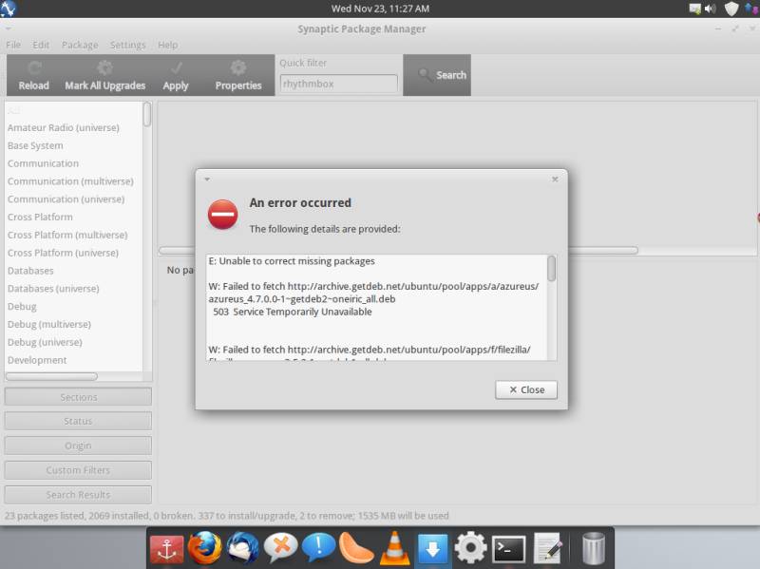Click the red error stop icon in dialog
The width and height of the screenshot is (760, 569).
pyautogui.click(x=223, y=215)
